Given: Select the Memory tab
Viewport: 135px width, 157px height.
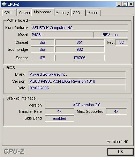Looking at the screenshot, I should pos(62,13).
